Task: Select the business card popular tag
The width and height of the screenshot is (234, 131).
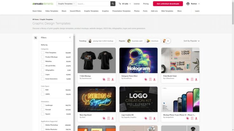Action: (x=135, y=41)
